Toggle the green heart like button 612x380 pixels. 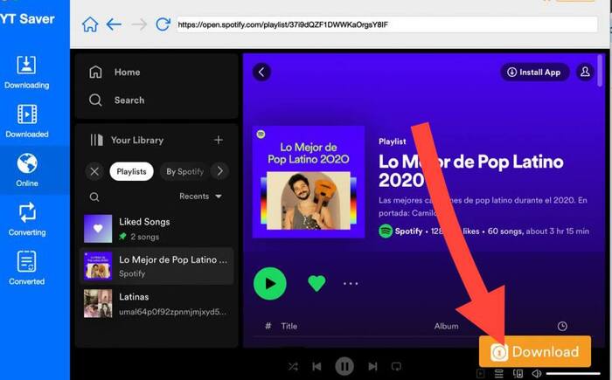(x=316, y=283)
